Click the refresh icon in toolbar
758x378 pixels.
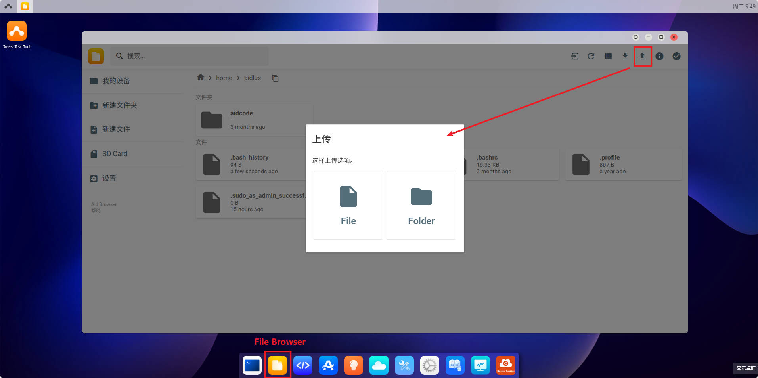pos(591,56)
